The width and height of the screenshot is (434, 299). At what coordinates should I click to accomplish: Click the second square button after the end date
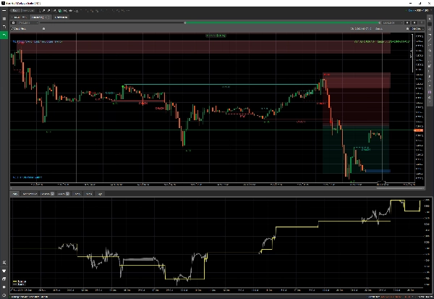[414, 22]
